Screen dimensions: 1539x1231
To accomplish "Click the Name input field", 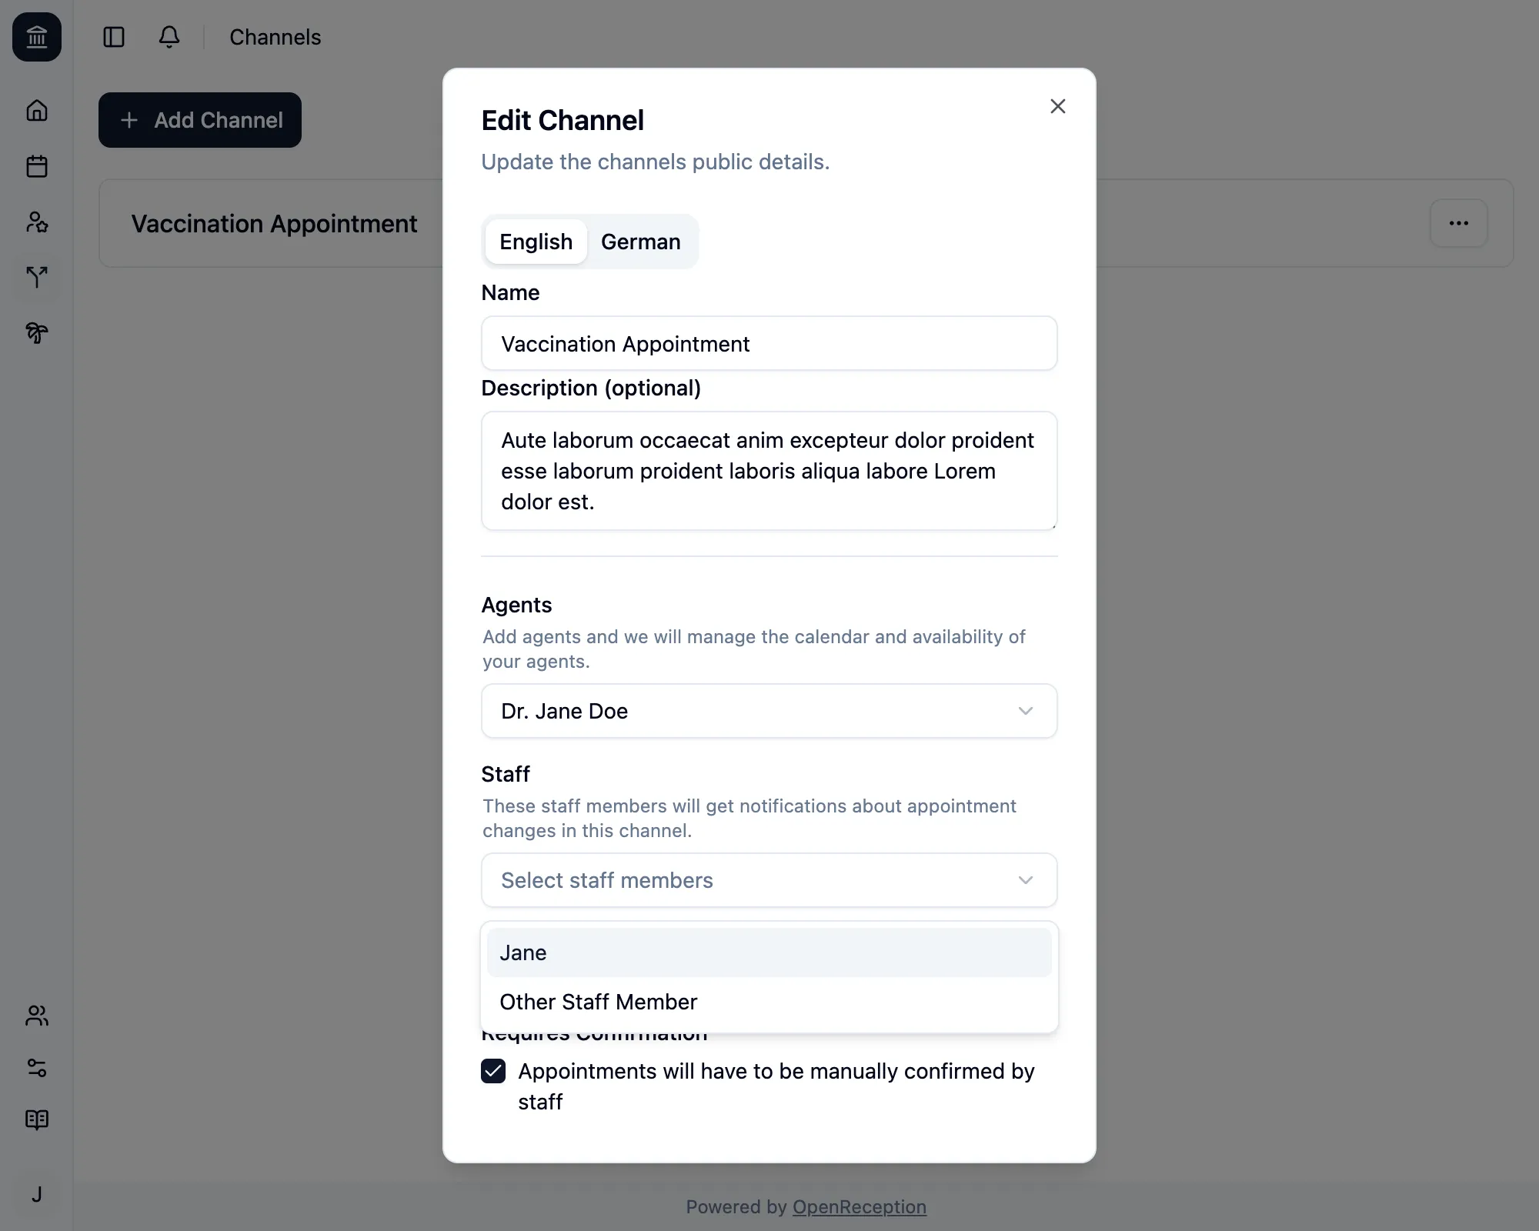I will [x=769, y=343].
